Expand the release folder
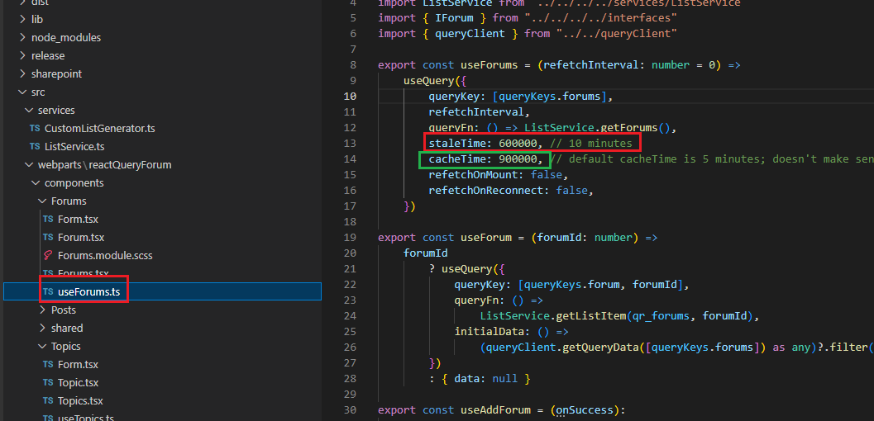The image size is (874, 421). point(23,55)
